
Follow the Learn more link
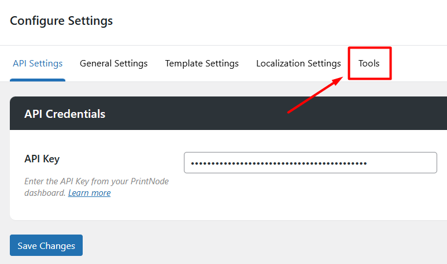click(x=90, y=193)
